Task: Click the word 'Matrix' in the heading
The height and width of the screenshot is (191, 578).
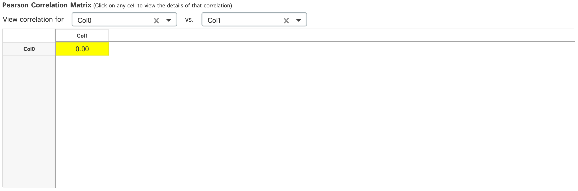Action: point(81,5)
